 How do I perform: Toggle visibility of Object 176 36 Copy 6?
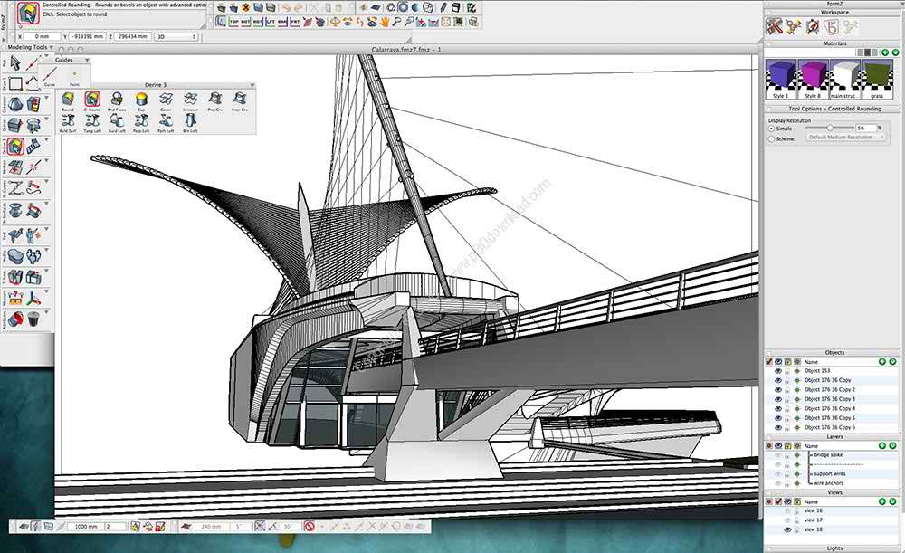[x=778, y=427]
